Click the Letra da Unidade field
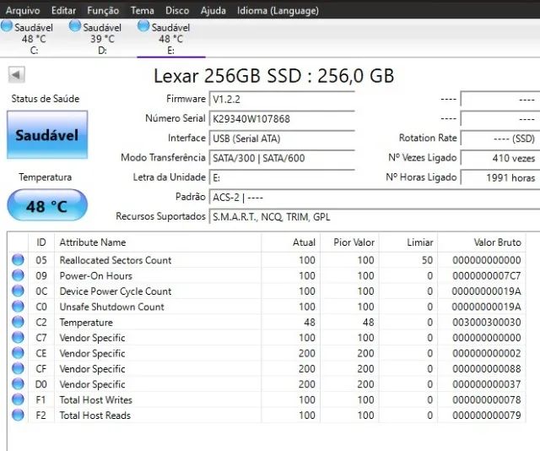The width and height of the screenshot is (540, 451). [x=282, y=178]
